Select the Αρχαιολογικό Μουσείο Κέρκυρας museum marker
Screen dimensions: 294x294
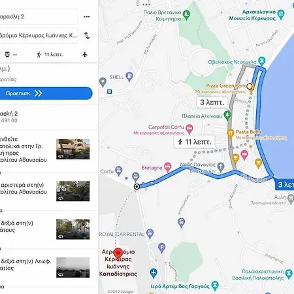tap(281, 14)
